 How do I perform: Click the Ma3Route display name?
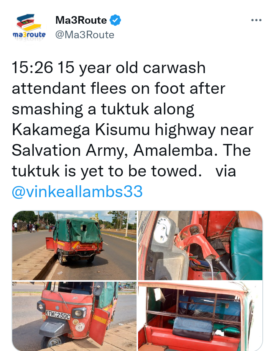81,20
